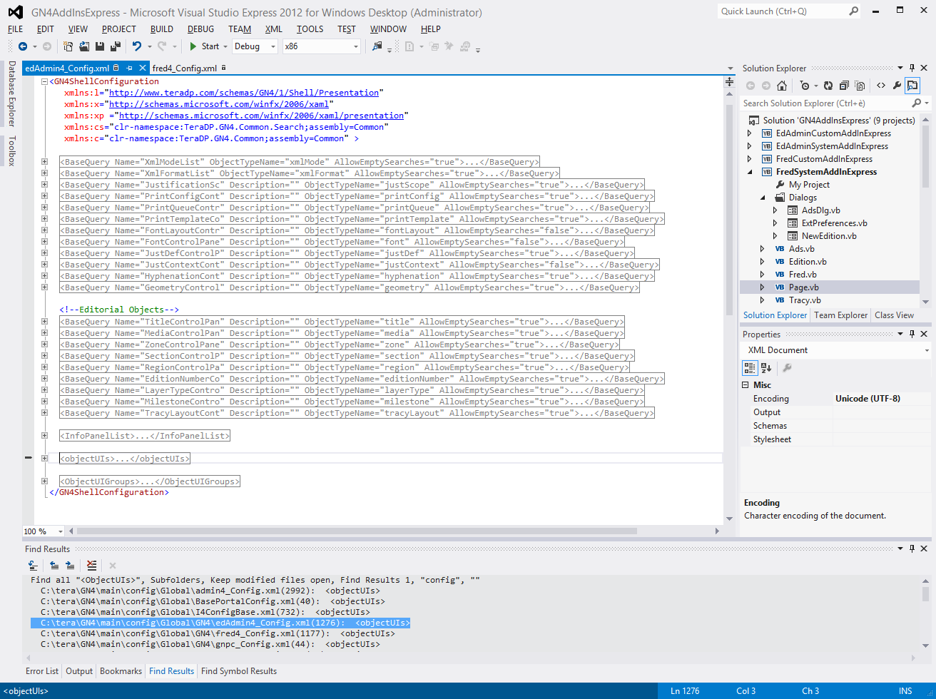Save the current file with Save icon
This screenshot has width=936, height=699.
point(100,46)
